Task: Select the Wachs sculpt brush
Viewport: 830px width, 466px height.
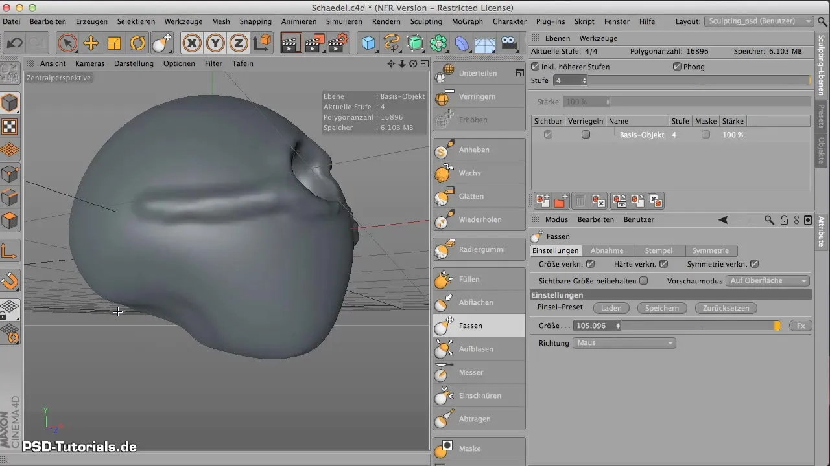Action: [x=479, y=173]
